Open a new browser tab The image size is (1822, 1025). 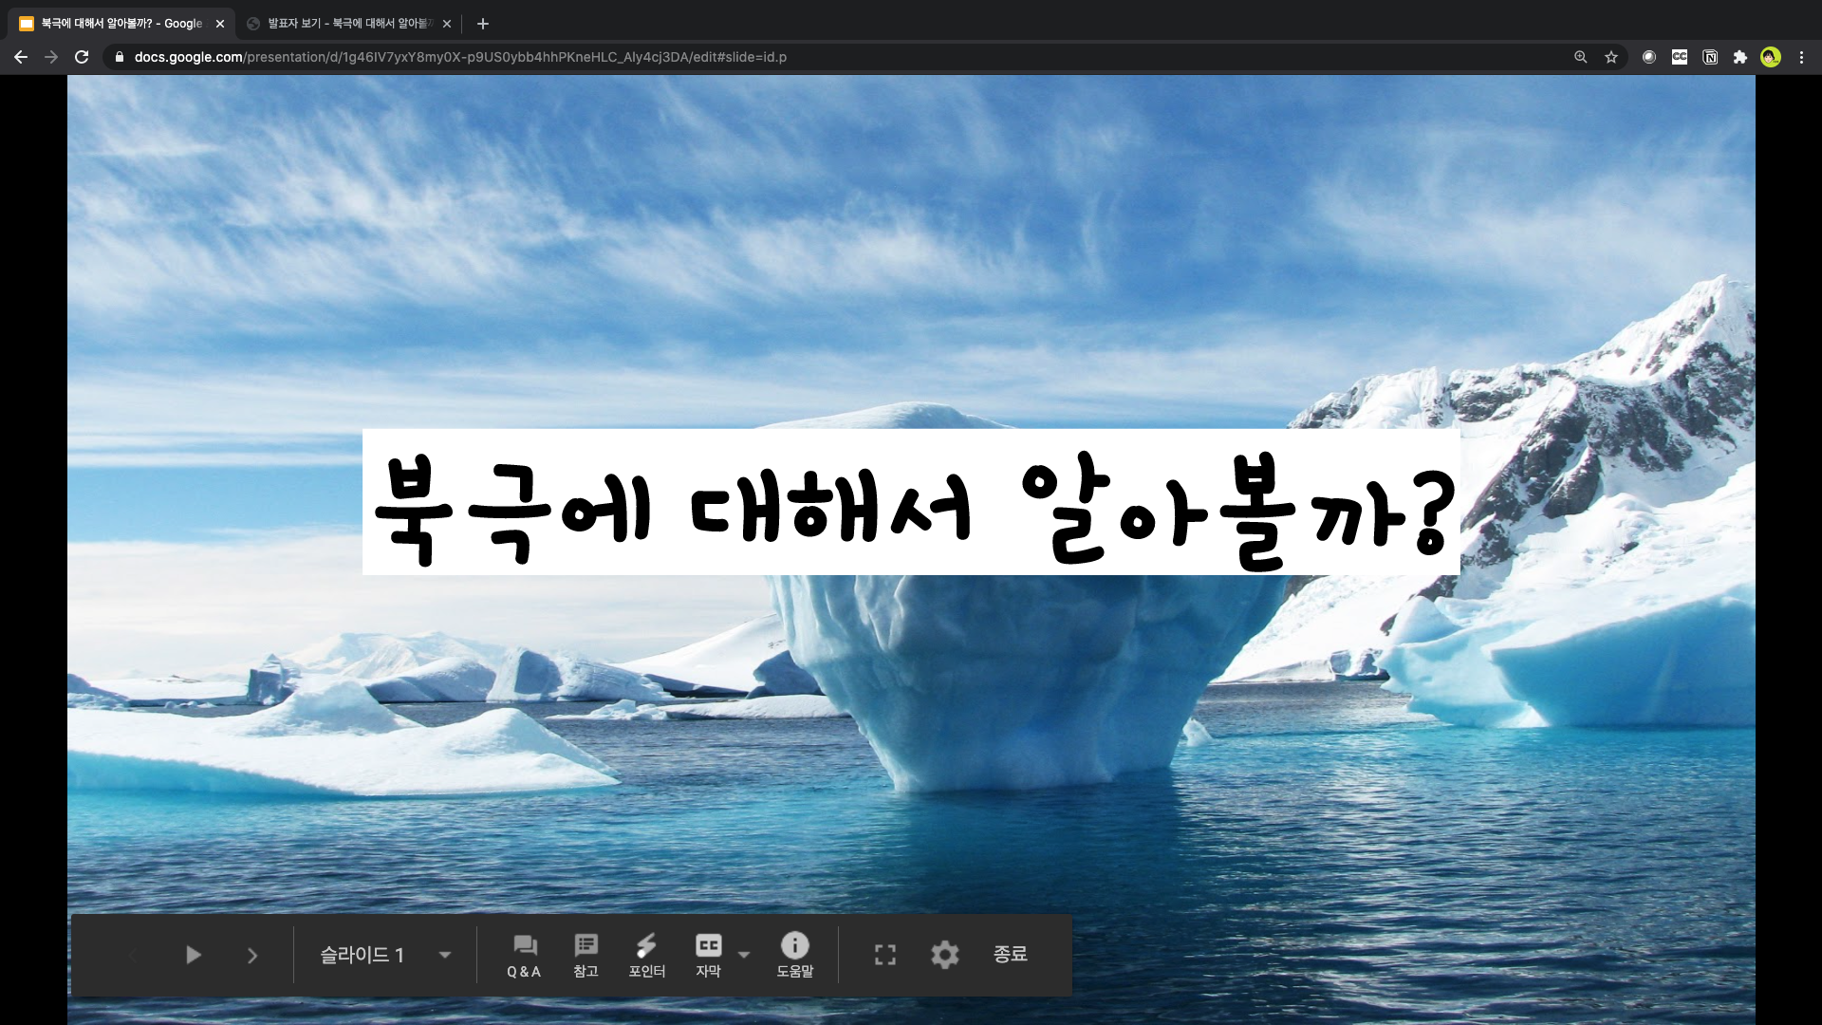click(x=483, y=24)
